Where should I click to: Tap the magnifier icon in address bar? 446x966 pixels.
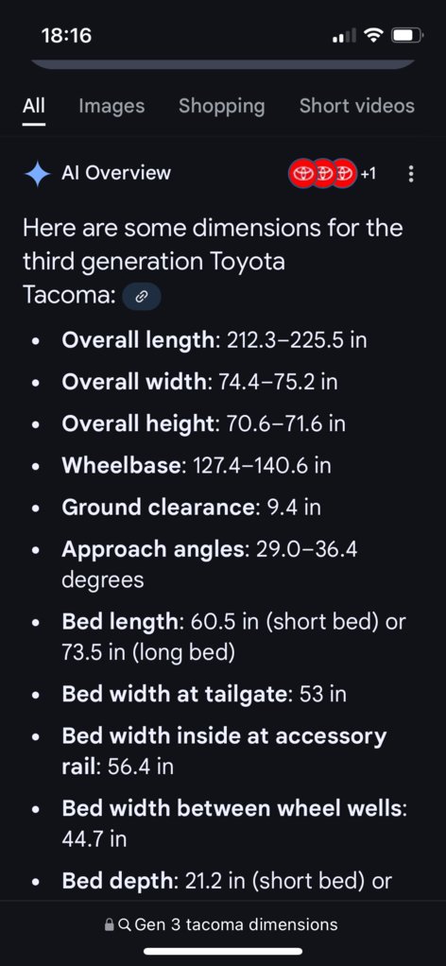pyautogui.click(x=124, y=924)
